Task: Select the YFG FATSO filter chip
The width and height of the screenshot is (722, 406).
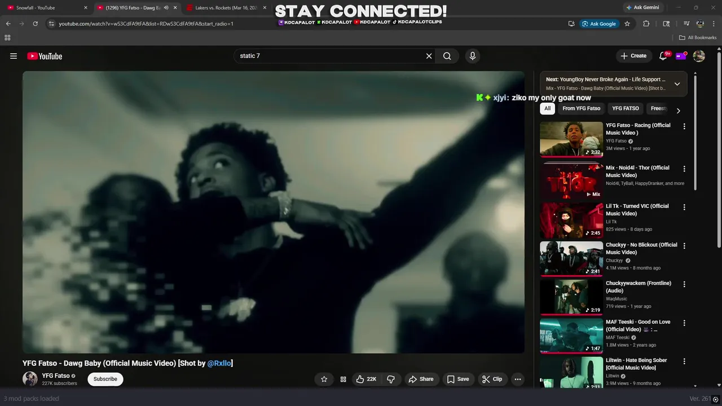Action: coord(626,108)
